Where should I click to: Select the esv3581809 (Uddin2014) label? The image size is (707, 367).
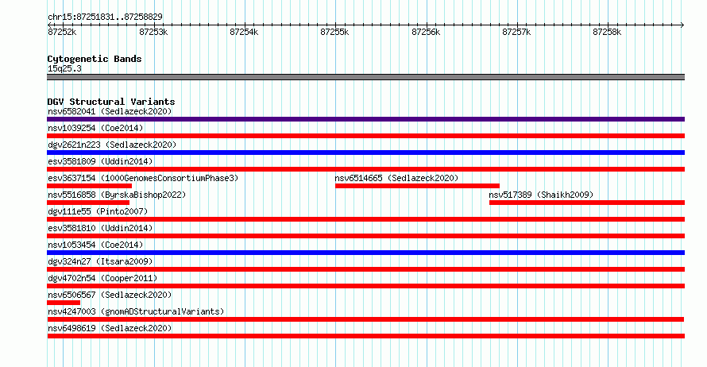pos(100,161)
